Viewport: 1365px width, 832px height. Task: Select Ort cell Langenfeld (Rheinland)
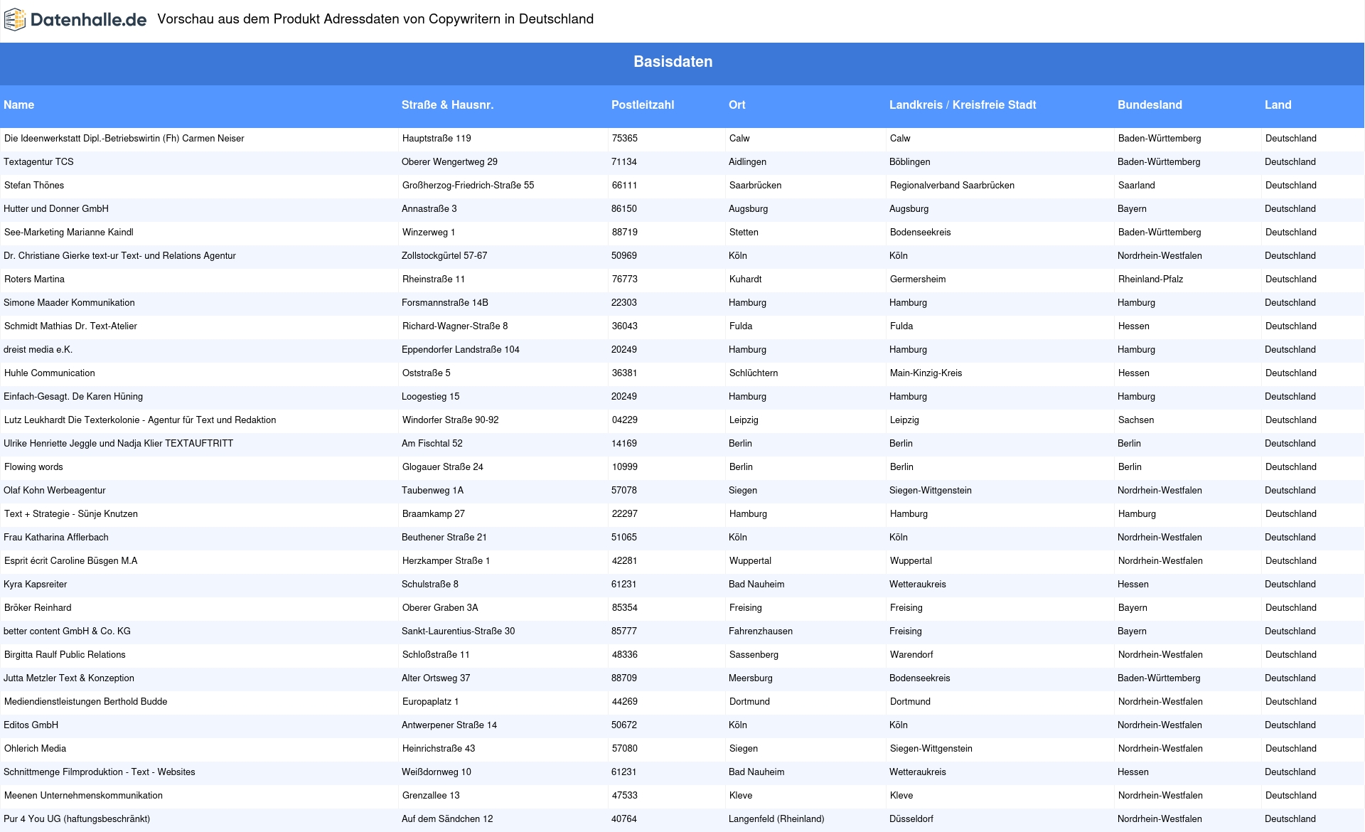pos(776,819)
